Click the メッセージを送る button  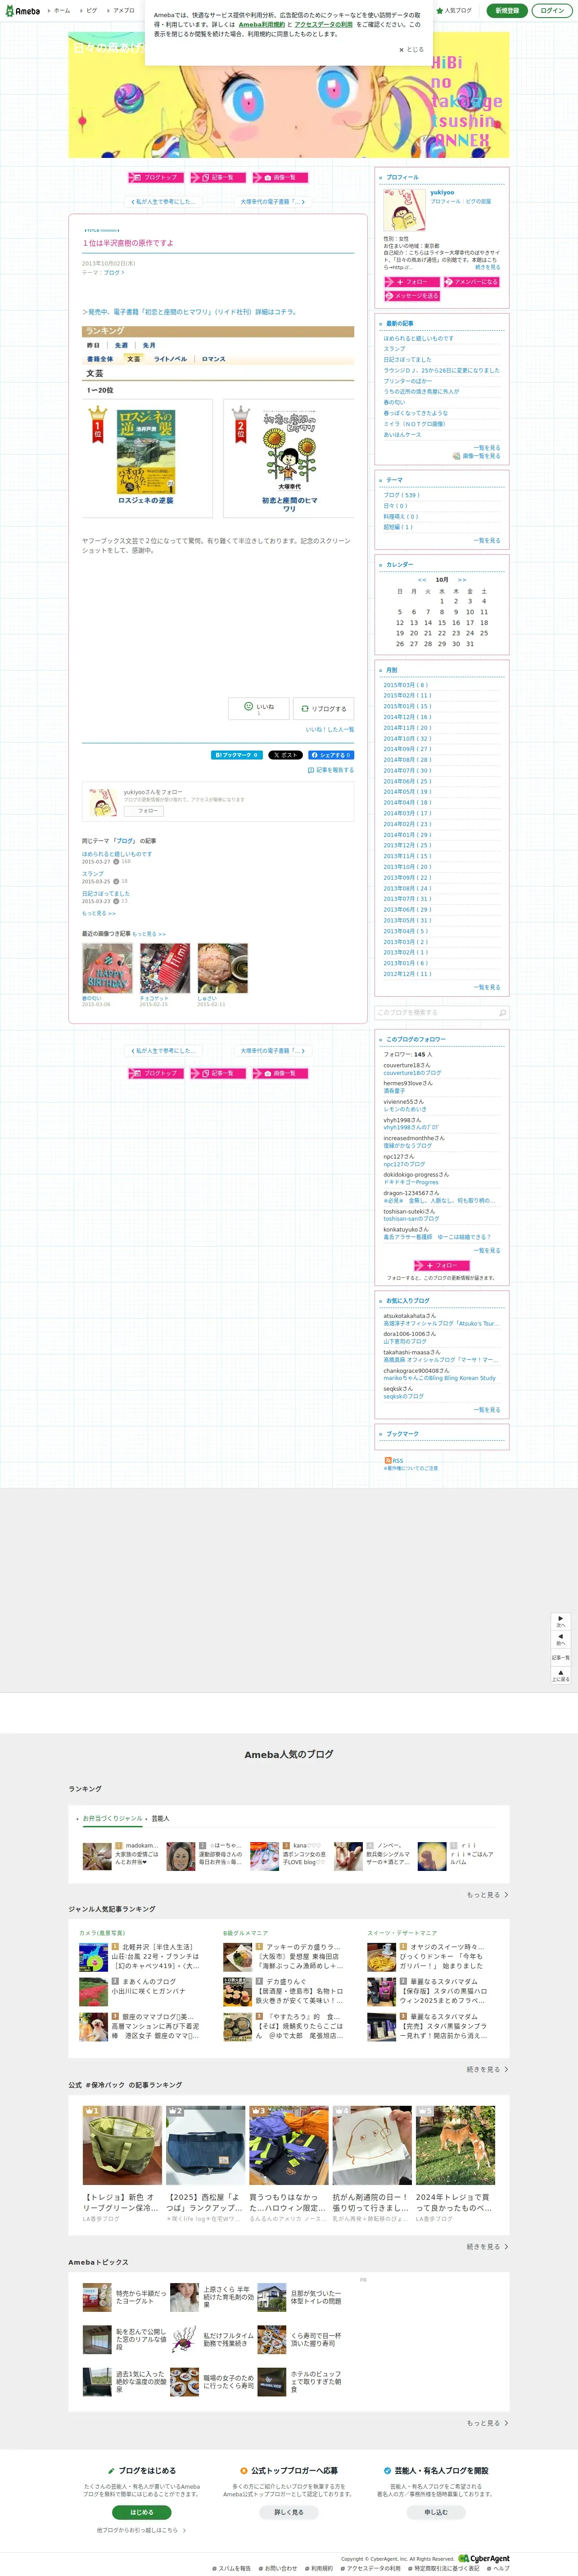tap(411, 296)
